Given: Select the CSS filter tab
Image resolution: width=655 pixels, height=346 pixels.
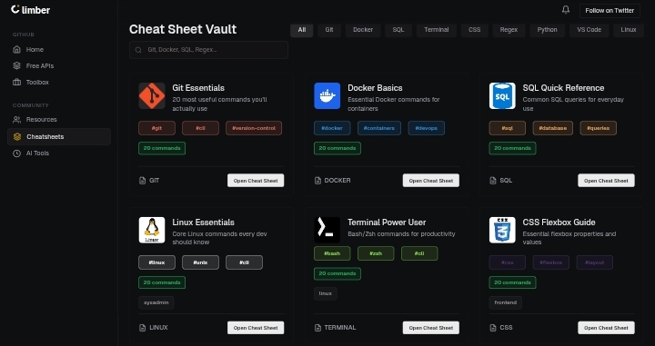Looking at the screenshot, I should (475, 30).
